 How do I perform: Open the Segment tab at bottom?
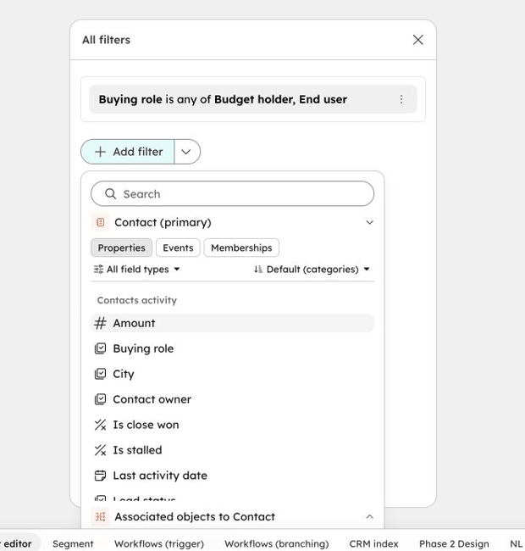[x=73, y=543]
